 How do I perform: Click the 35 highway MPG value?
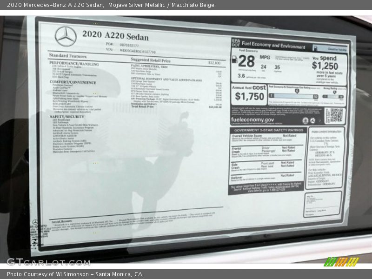[x=277, y=67]
